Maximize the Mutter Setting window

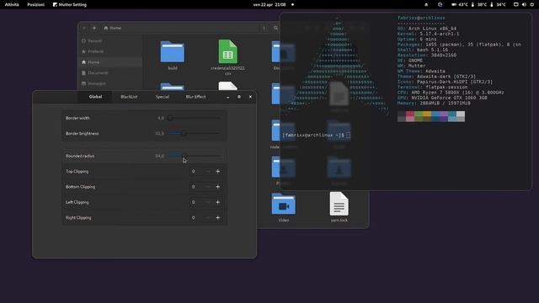(239, 97)
